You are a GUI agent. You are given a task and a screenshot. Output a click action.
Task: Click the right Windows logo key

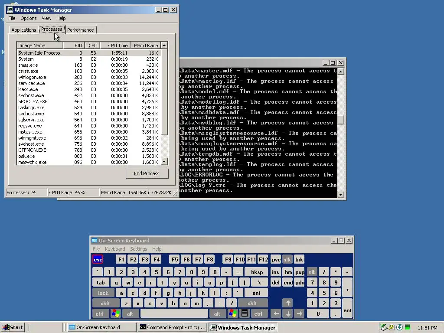tap(233, 313)
